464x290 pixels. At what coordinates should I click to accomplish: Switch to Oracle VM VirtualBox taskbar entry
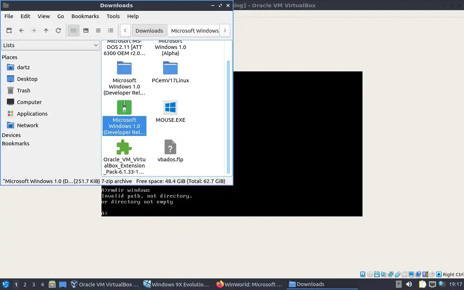[105, 284]
